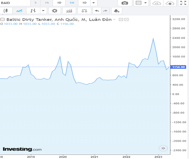Create a new price alert
Image resolution: width=189 pixels, height=159 pixels.
pos(117,11)
